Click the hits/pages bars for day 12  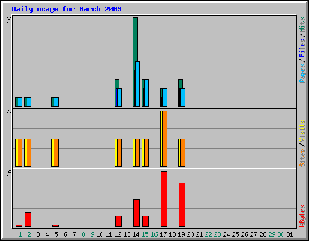click(x=118, y=93)
